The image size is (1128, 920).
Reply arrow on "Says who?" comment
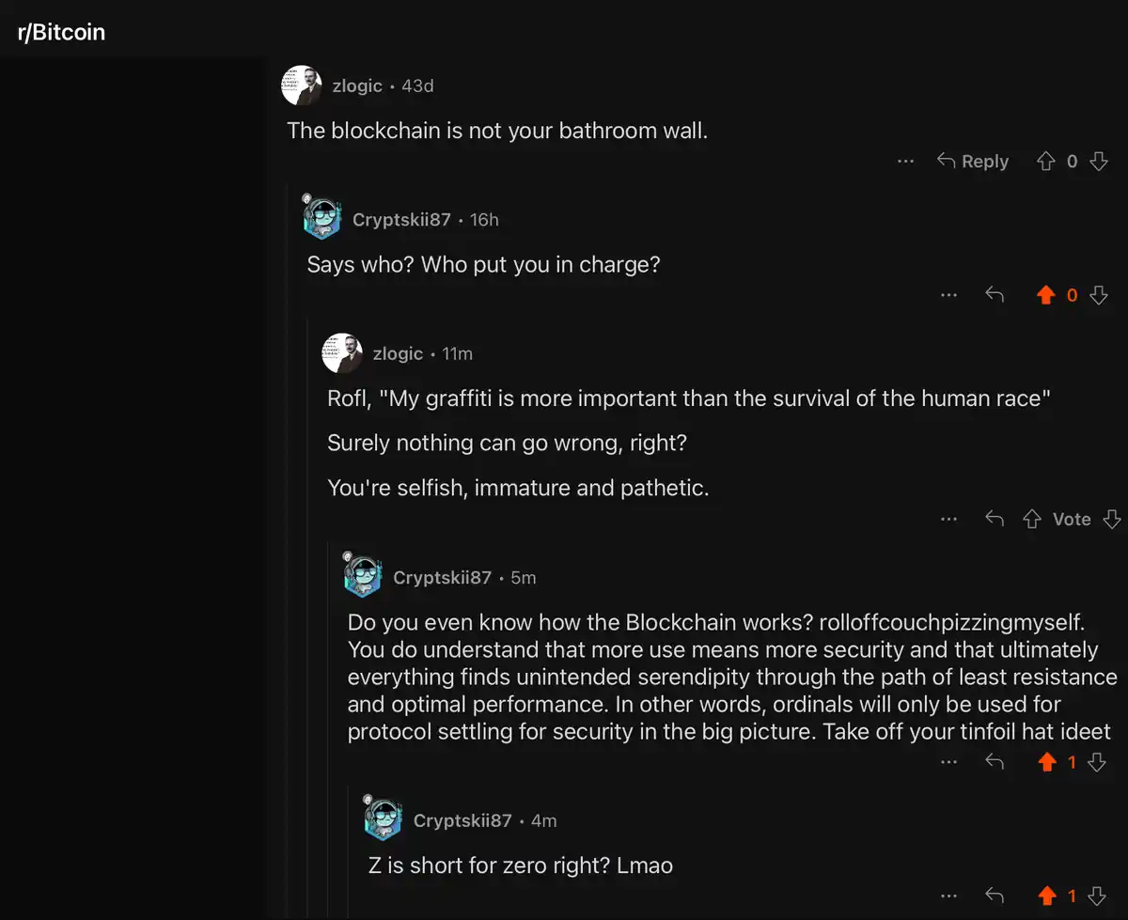pos(994,295)
